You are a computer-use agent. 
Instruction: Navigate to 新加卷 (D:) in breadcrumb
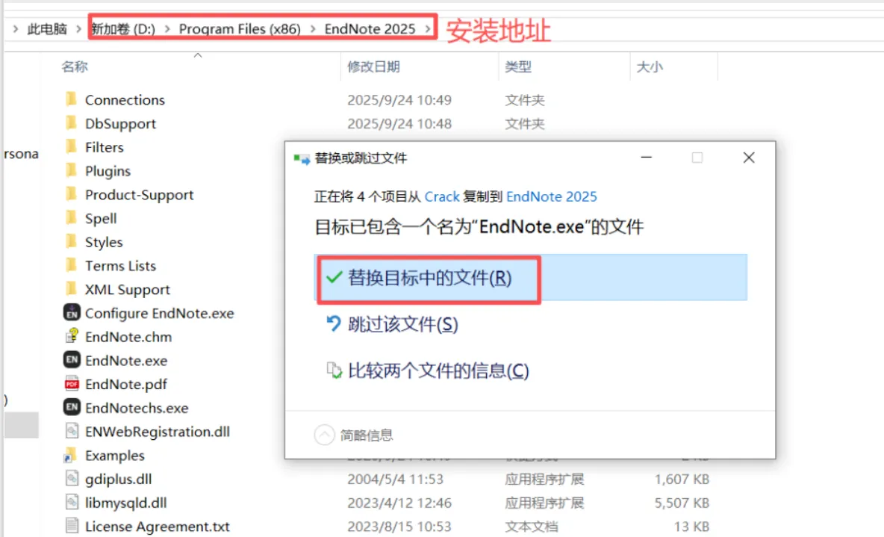point(123,28)
